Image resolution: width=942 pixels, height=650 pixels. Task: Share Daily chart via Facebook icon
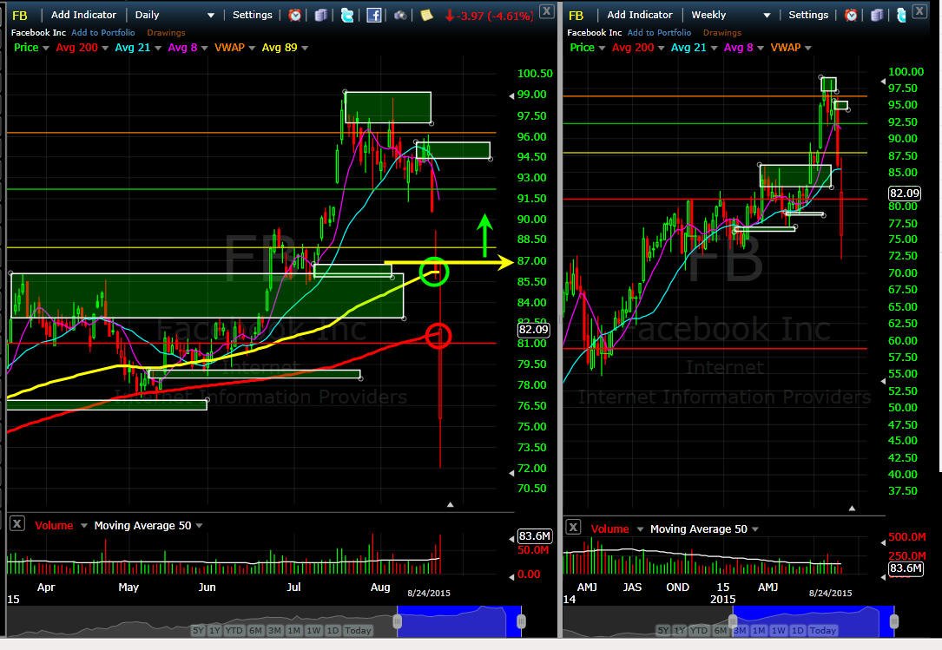[x=373, y=15]
